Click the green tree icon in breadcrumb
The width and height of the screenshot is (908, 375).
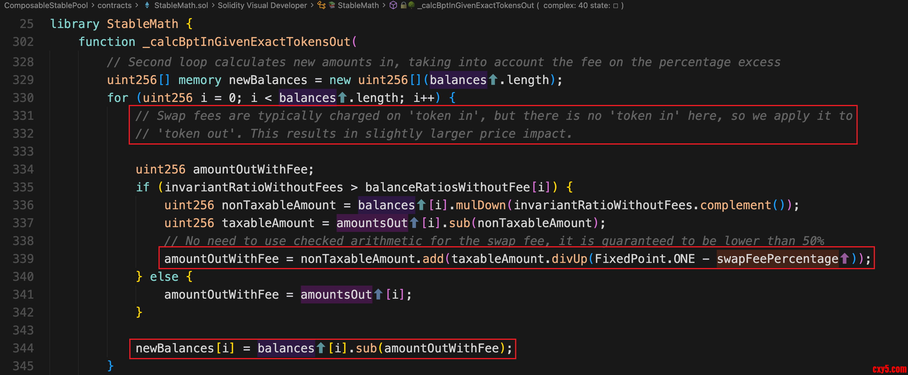(x=411, y=5)
